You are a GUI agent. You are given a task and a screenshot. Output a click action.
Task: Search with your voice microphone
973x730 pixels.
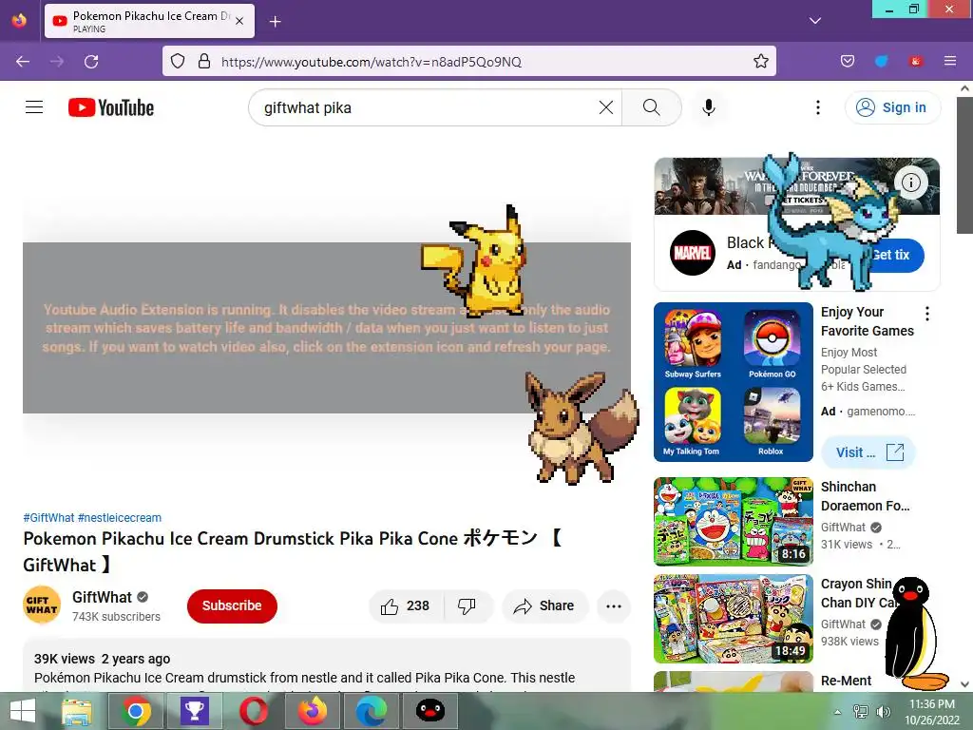pyautogui.click(x=709, y=107)
